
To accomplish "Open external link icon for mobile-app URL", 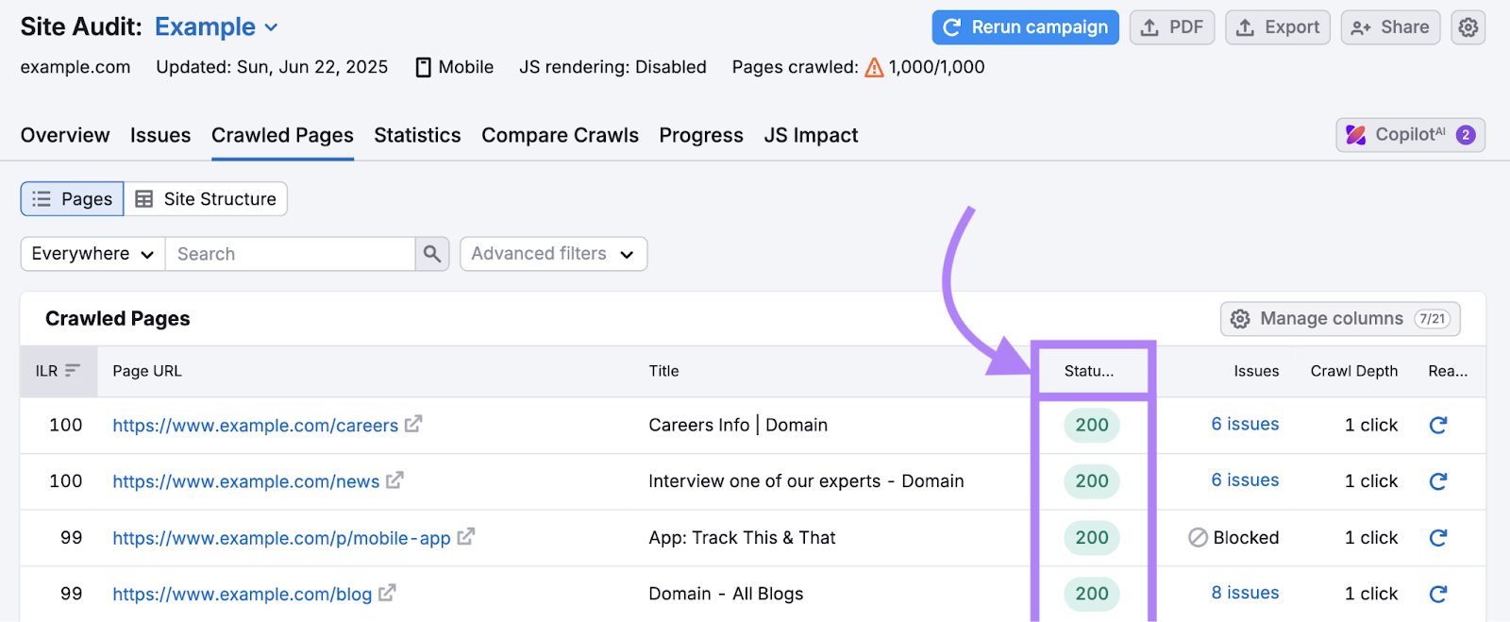I will click(465, 537).
